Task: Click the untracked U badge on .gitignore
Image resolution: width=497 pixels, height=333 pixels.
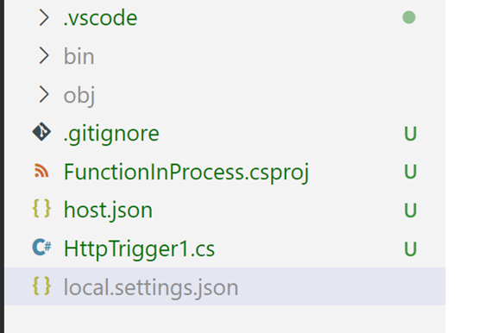Action: 410,134
